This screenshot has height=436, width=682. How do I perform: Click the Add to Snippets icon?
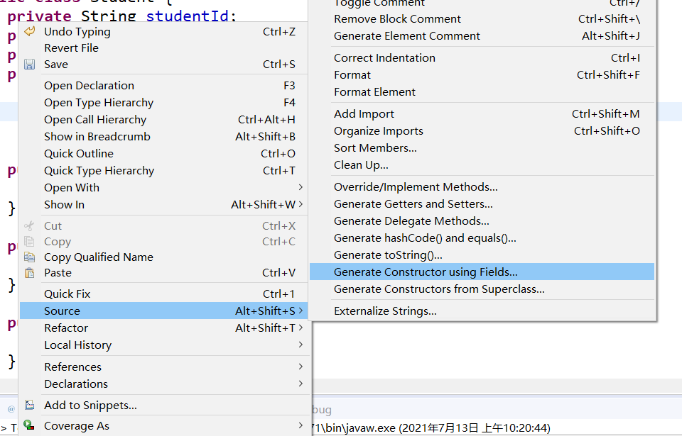click(x=29, y=406)
